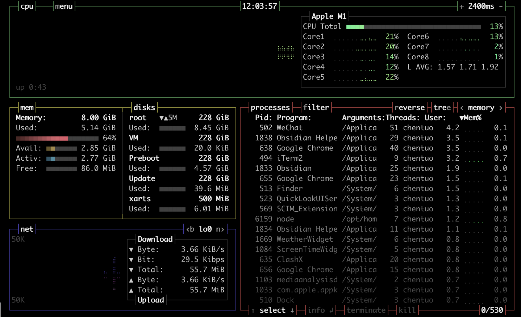Click the filter field in processes

tap(316, 107)
